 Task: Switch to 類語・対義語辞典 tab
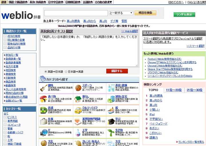[x=18, y=2]
